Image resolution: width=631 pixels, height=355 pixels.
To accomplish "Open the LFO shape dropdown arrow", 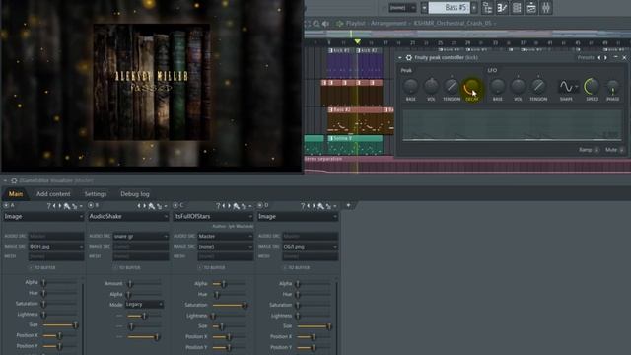I will coord(576,86).
